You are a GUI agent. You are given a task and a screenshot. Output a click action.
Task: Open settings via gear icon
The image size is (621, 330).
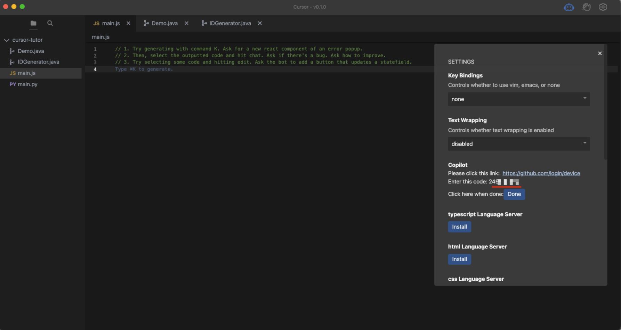click(x=603, y=7)
